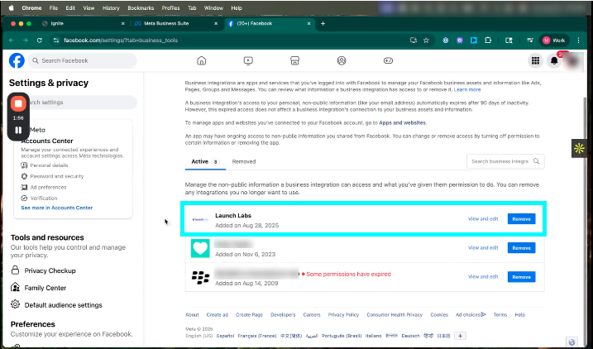Stop the screen recording with red button

pyautogui.click(x=18, y=103)
